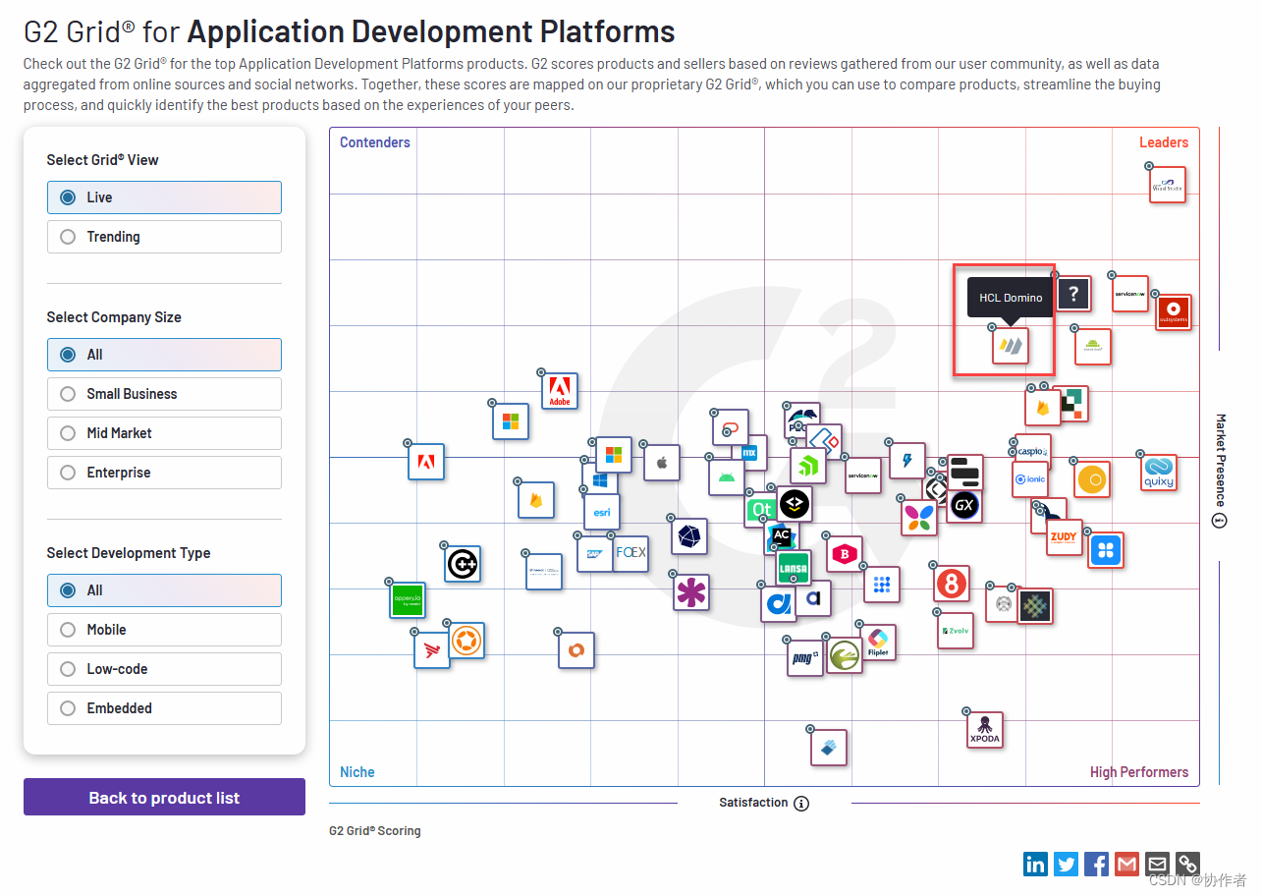Viewport: 1262px width, 896px height.
Task: Open the red number 8 tile
Action: coord(951,584)
